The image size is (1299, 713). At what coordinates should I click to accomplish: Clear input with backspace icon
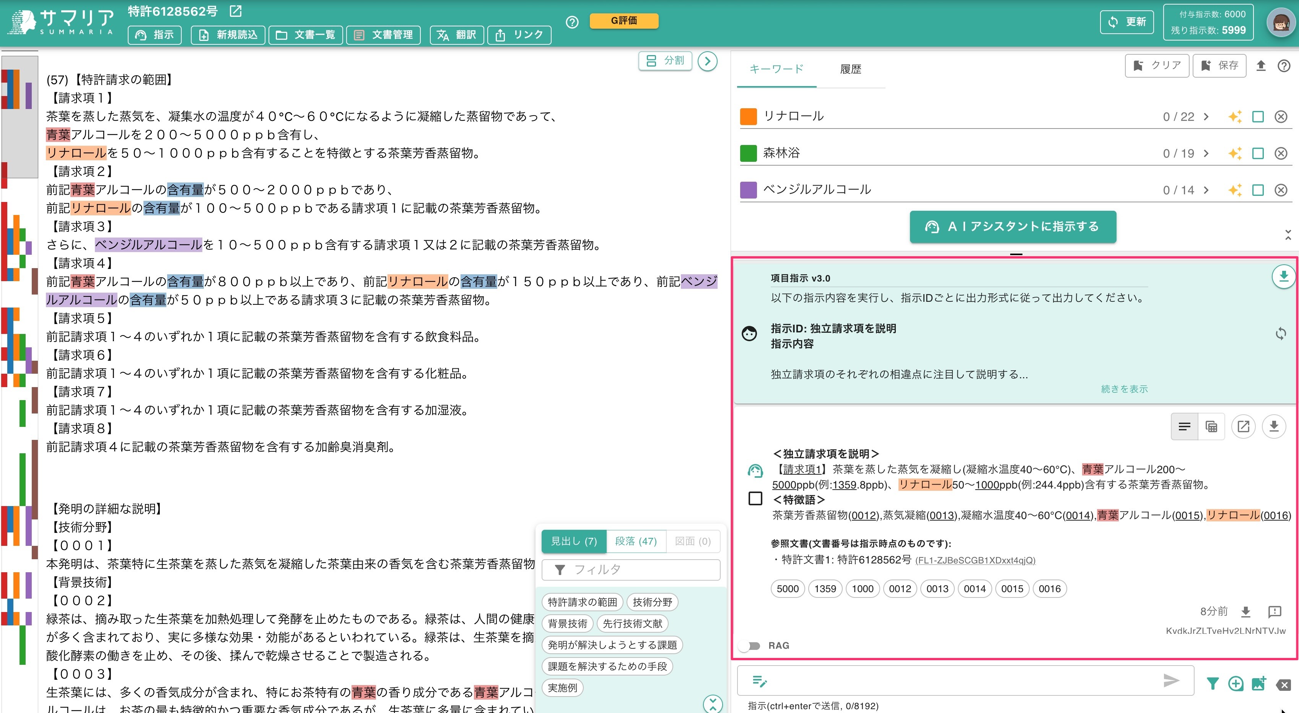[1283, 685]
